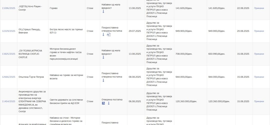Viewport: 270px width, 125px height.
Task: Click download arrow icon in row 12666/2025
Action: tap(103, 80)
